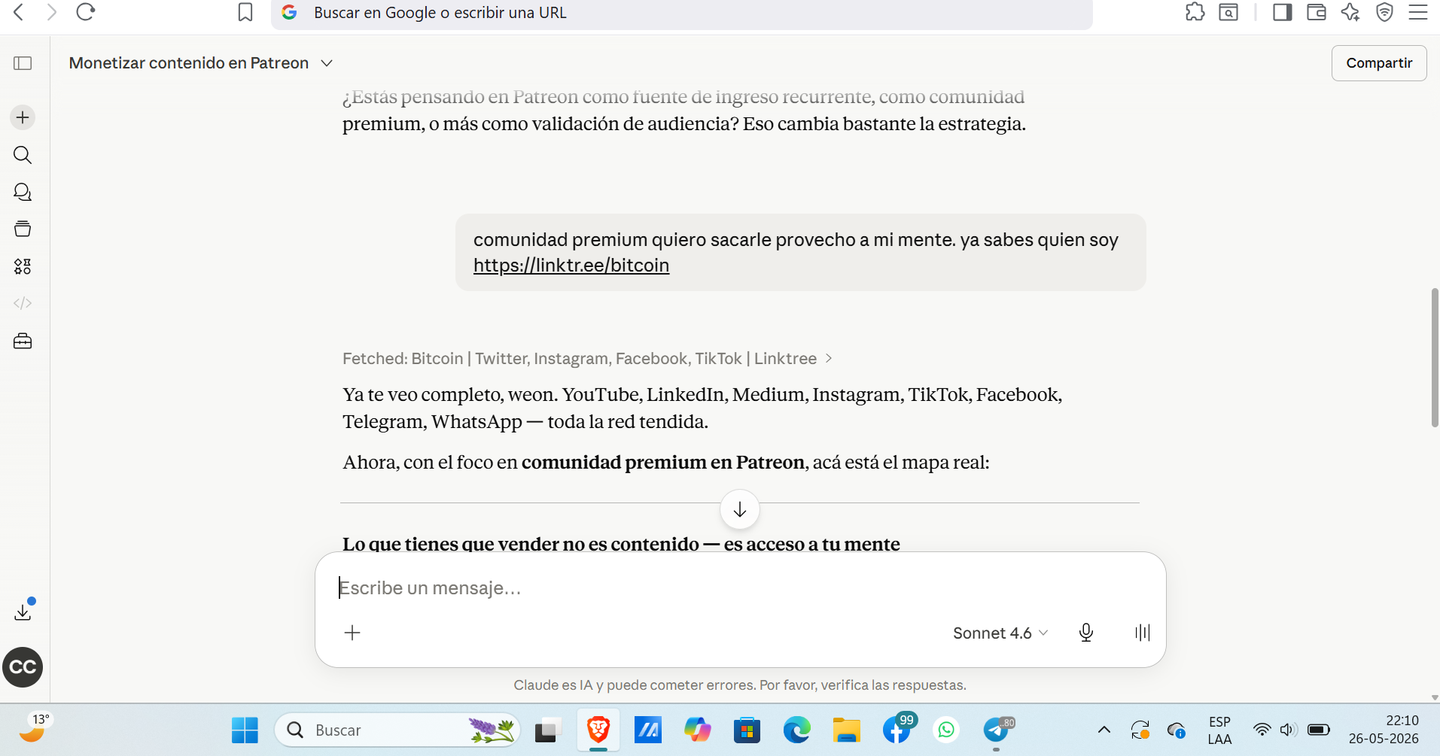Click the address bar to enter URL

pyautogui.click(x=681, y=13)
